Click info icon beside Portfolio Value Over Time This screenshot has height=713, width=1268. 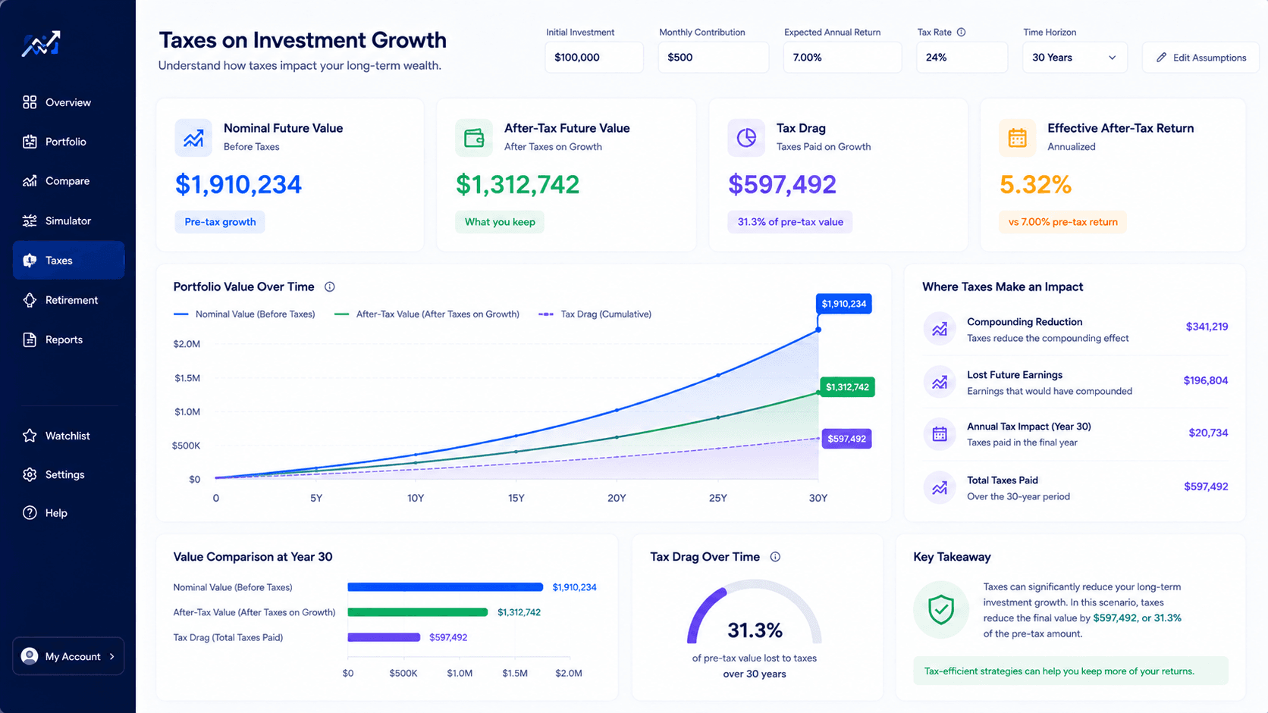[x=329, y=286]
